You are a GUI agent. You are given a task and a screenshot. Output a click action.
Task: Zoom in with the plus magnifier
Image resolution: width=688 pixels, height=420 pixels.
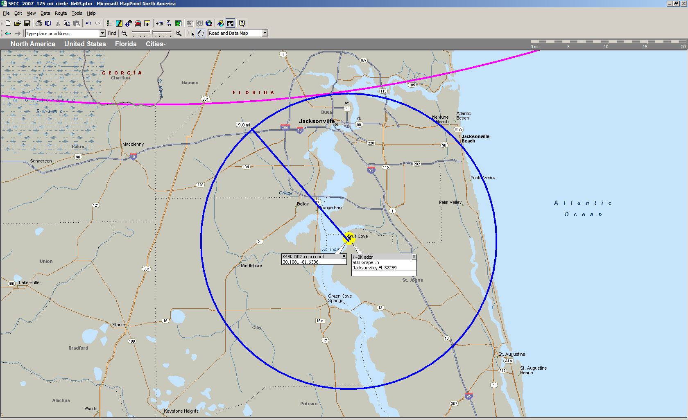pyautogui.click(x=179, y=34)
